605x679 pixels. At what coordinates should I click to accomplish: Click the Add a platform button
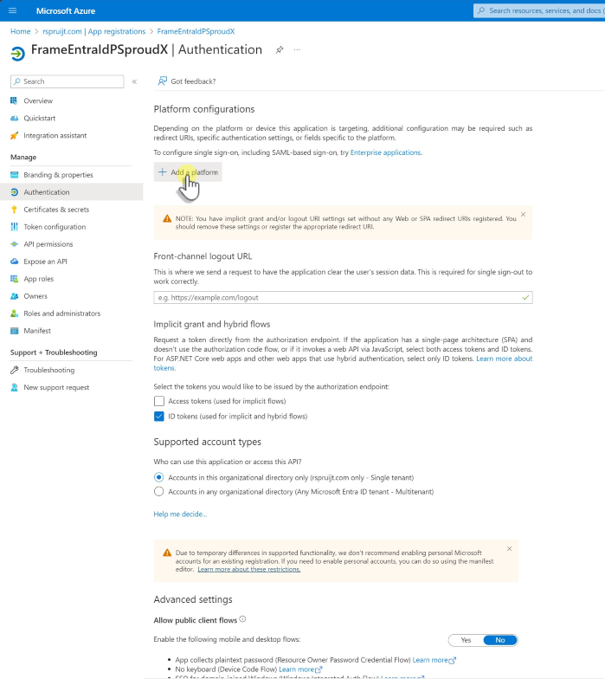click(x=188, y=172)
